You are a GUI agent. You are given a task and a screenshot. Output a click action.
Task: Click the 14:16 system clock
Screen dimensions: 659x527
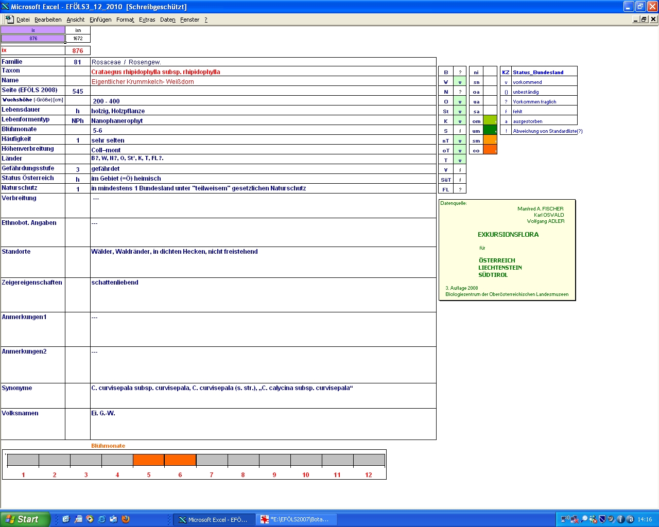645,519
